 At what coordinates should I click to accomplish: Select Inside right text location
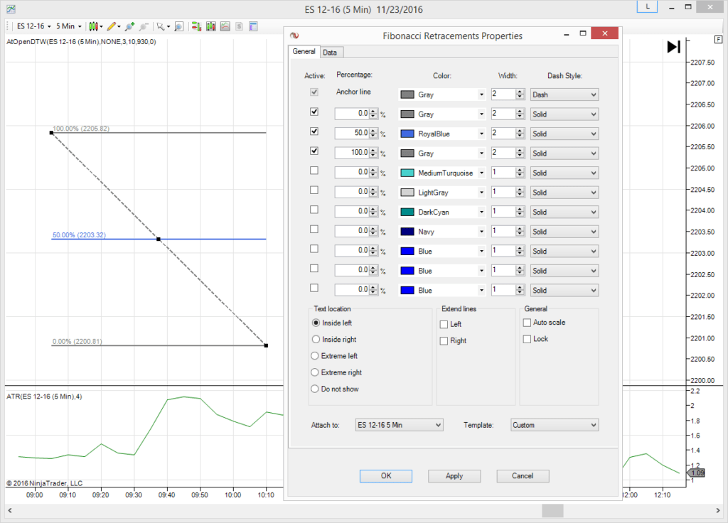(316, 339)
